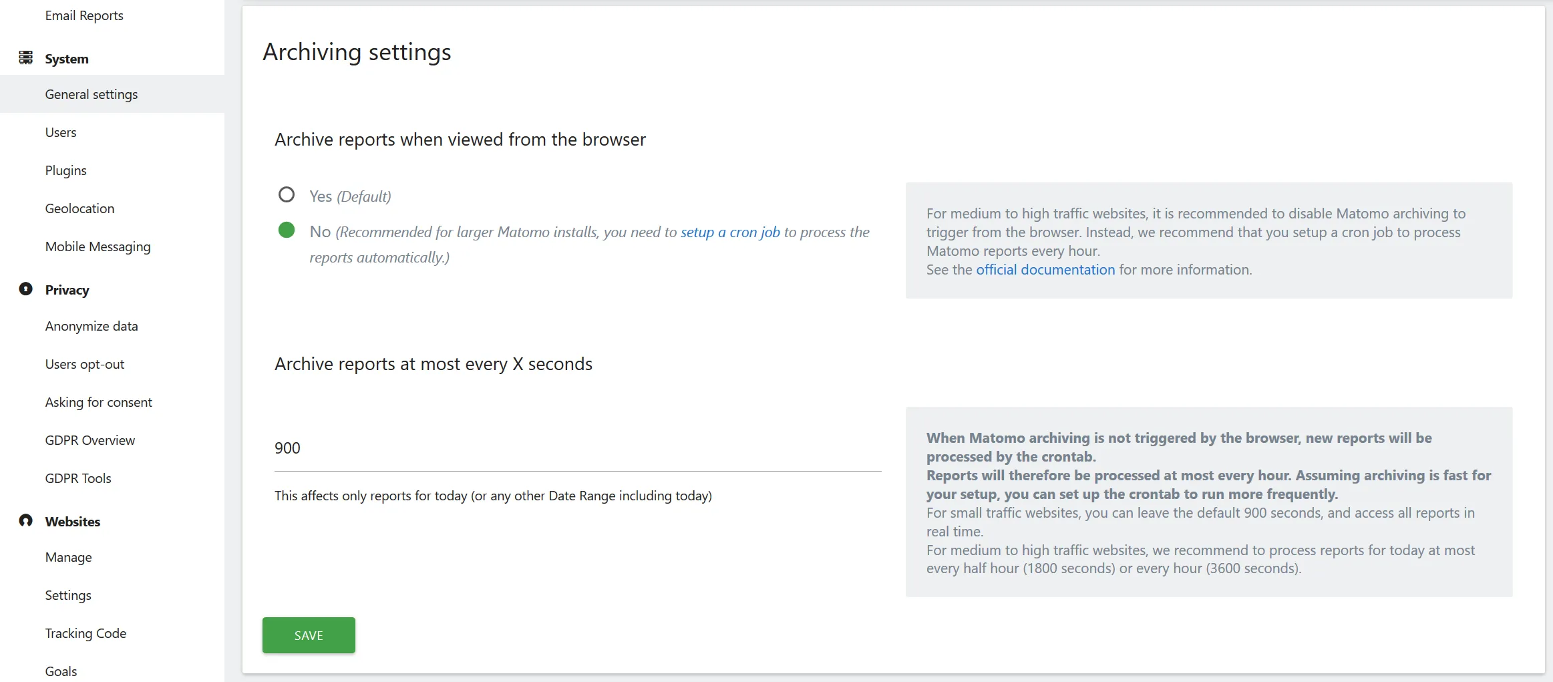Open the GDPR Tools page
Image resolution: width=1553 pixels, height=682 pixels.
point(78,478)
